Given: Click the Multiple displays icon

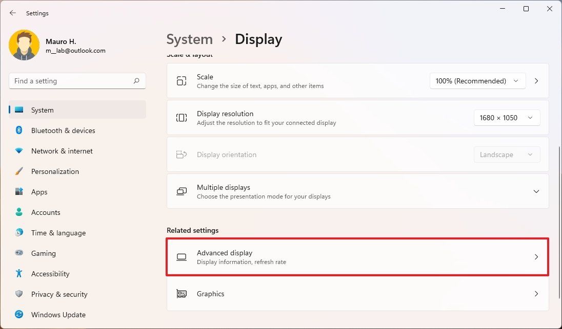Looking at the screenshot, I should click(182, 191).
